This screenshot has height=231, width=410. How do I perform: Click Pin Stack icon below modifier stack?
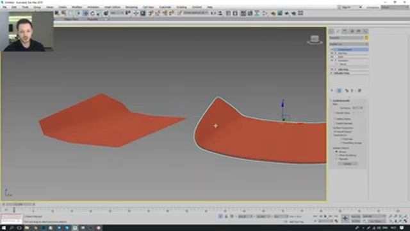[x=332, y=90]
